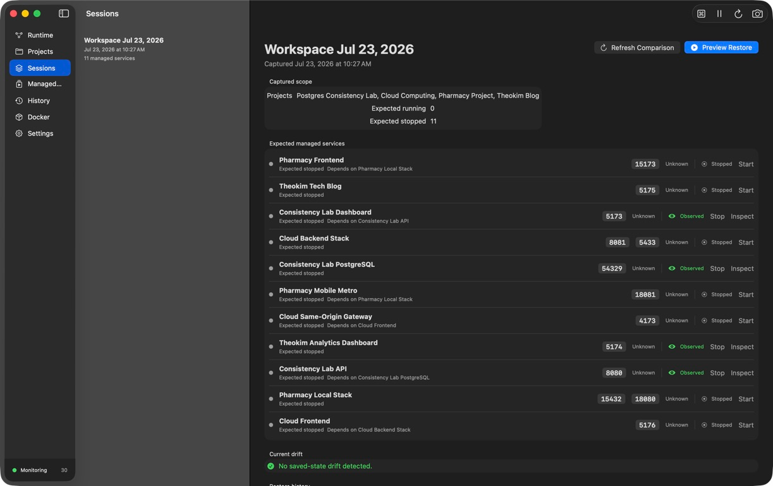The height and width of the screenshot is (486, 773).
Task: Pause monitoring with the pause icon
Action: [719, 13]
